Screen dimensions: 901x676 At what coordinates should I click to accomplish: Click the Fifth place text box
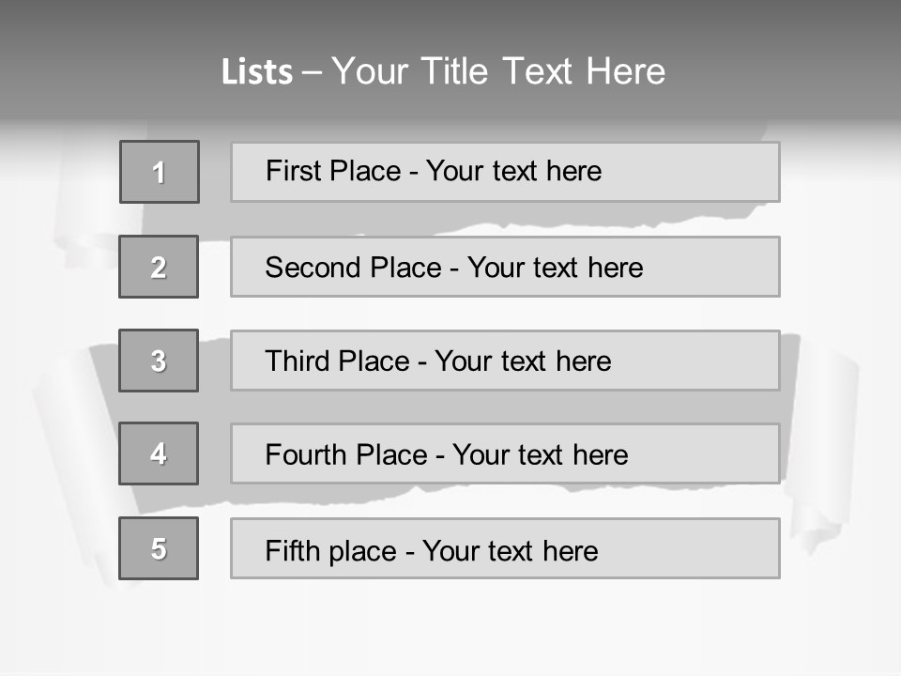505,548
